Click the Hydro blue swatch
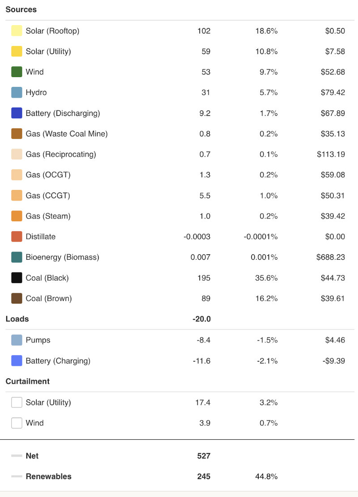This screenshot has width=358, height=497. pyautogui.click(x=16, y=92)
